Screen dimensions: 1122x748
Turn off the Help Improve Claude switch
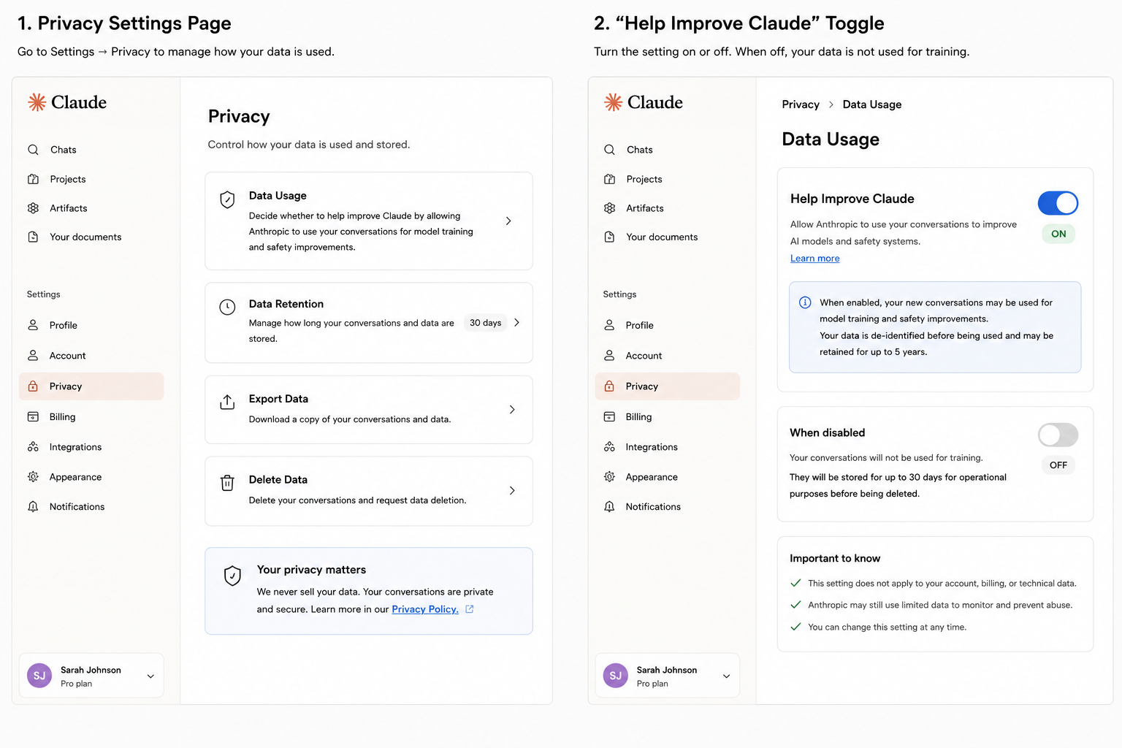coord(1058,203)
